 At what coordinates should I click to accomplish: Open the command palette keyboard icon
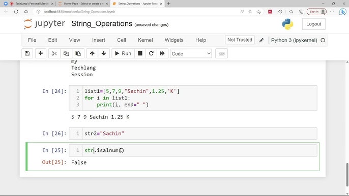click(221, 53)
